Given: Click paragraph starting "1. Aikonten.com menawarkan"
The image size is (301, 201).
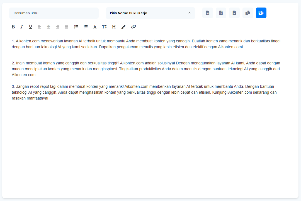Looking at the screenshot, I should coord(146,44).
